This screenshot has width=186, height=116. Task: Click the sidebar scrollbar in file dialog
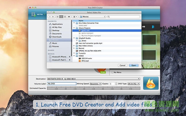[x=71, y=38]
